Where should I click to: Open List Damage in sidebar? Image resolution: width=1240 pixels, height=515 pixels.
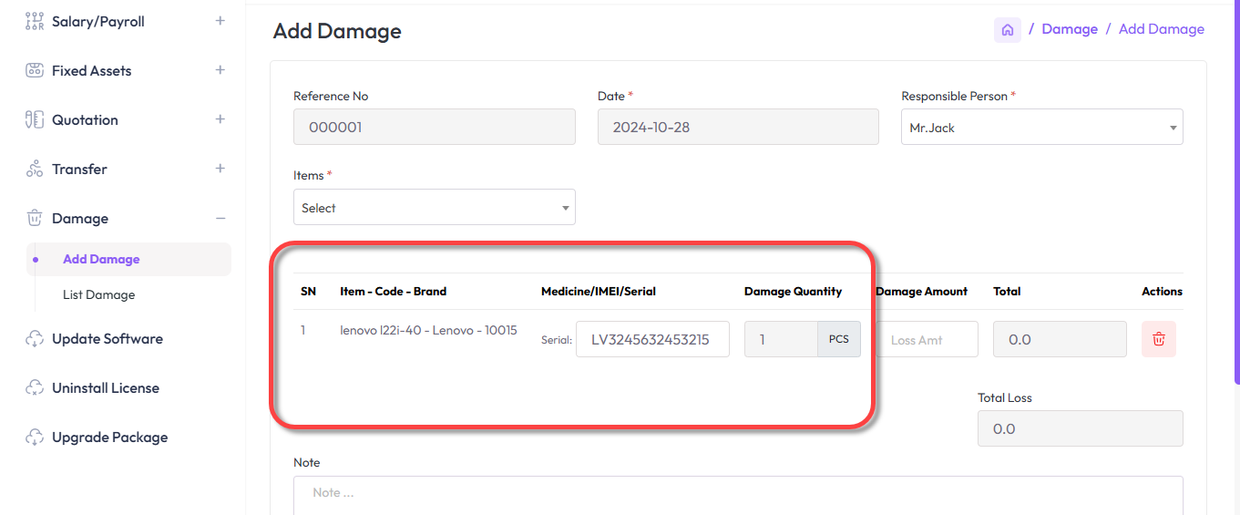click(x=98, y=294)
